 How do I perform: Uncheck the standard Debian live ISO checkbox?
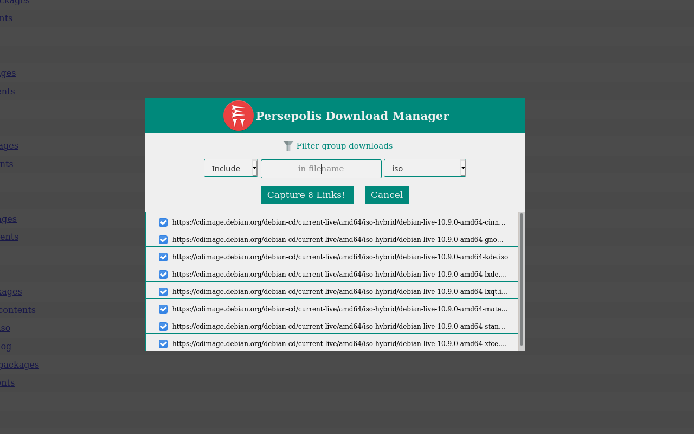[x=163, y=326]
